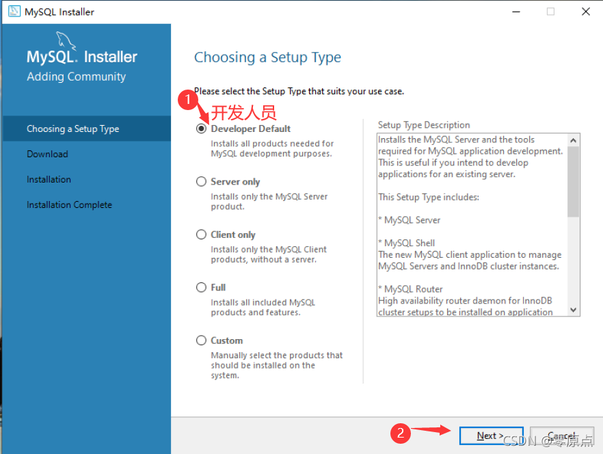Screen dimensions: 603x454
Task: Select Installation Complete in the sidebar
Action: [69, 204]
